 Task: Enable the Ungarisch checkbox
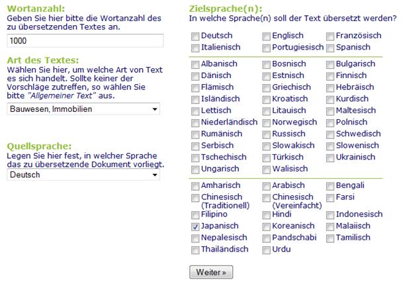(x=195, y=169)
